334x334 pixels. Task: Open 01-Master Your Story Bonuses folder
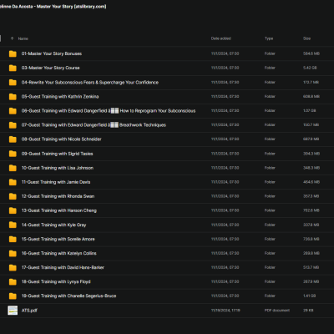[x=52, y=53]
